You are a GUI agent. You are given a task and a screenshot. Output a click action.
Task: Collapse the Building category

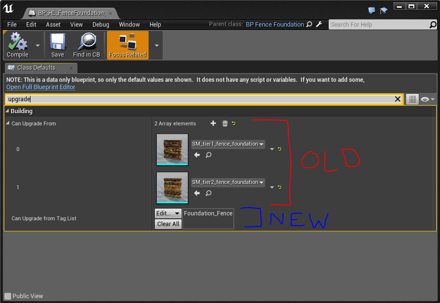click(7, 111)
